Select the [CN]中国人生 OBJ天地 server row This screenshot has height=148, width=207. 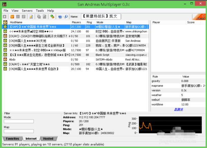(75, 41)
